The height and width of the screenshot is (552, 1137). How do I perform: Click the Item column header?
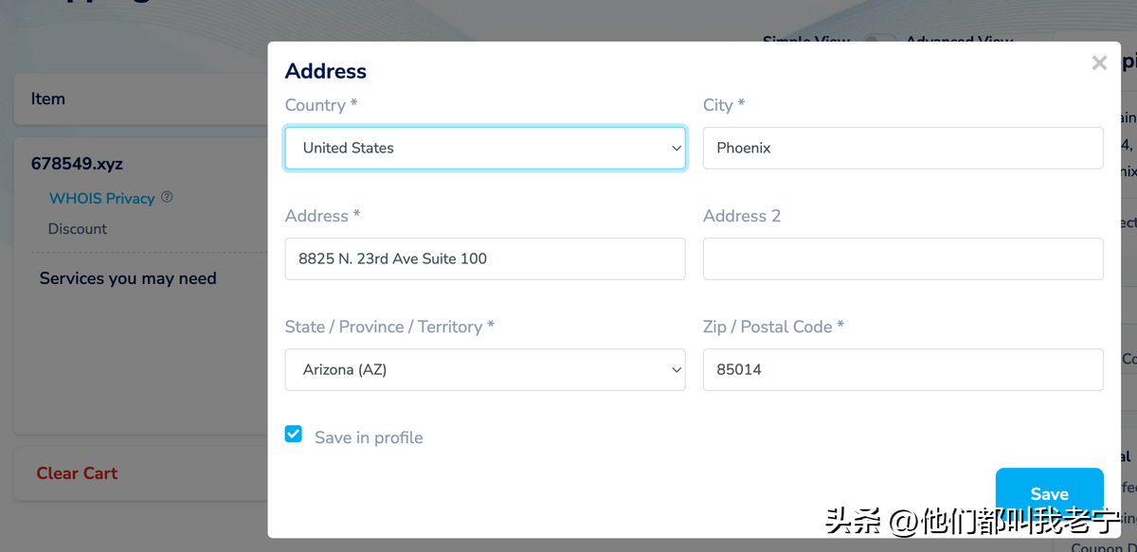coord(47,99)
